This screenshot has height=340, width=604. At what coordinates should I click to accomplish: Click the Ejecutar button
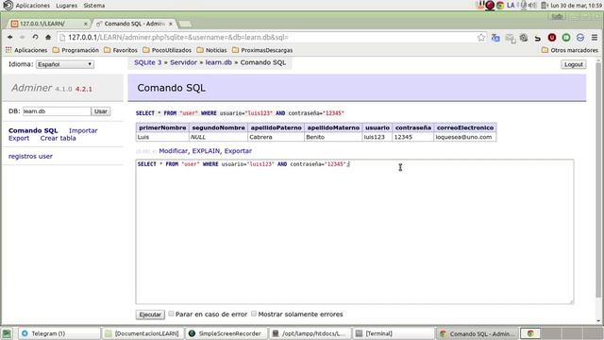(x=150, y=314)
